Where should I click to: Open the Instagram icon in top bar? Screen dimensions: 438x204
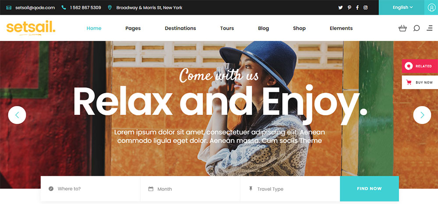pyautogui.click(x=365, y=7)
